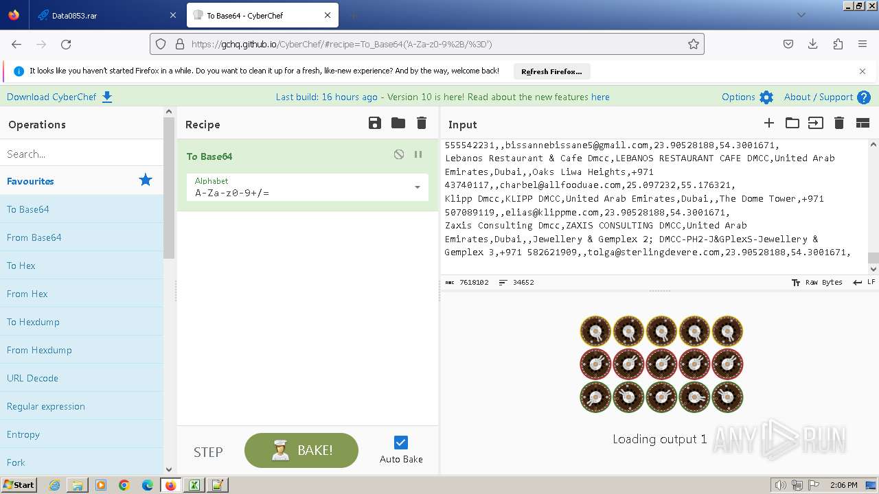Image resolution: width=879 pixels, height=494 pixels.
Task: Click the Favourites star icon
Action: (146, 180)
